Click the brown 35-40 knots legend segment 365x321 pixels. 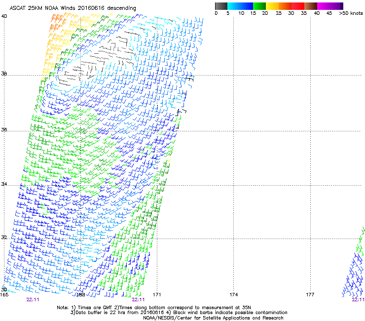click(311, 6)
